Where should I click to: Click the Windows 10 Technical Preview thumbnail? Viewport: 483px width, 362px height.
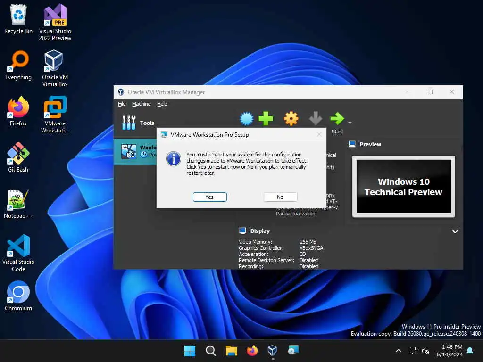[x=404, y=186]
